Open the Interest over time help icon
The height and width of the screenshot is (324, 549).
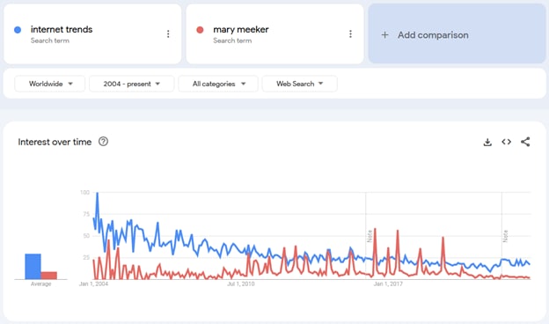point(103,142)
